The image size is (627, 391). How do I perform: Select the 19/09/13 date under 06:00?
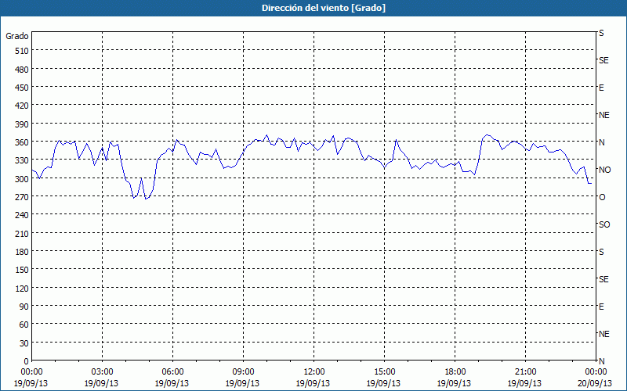click(x=172, y=383)
